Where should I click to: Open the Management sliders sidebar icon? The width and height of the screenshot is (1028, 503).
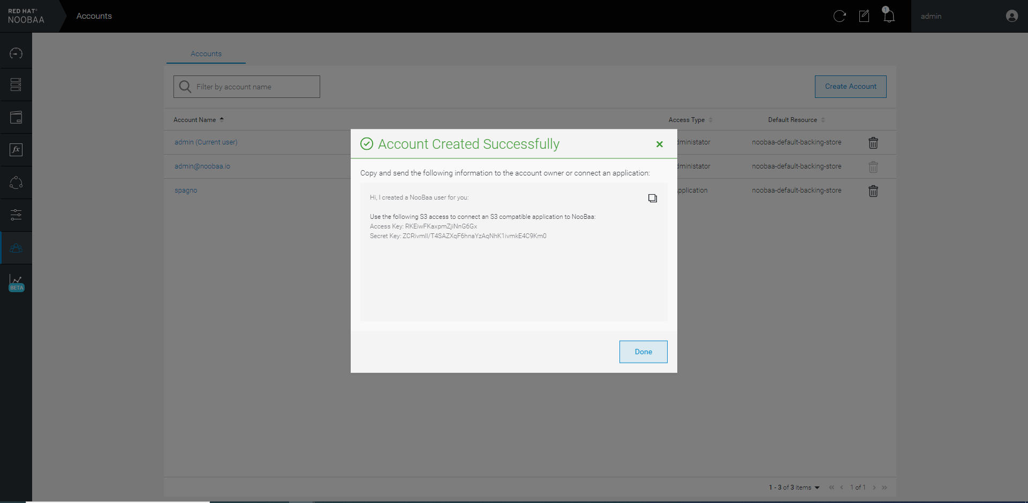16,215
